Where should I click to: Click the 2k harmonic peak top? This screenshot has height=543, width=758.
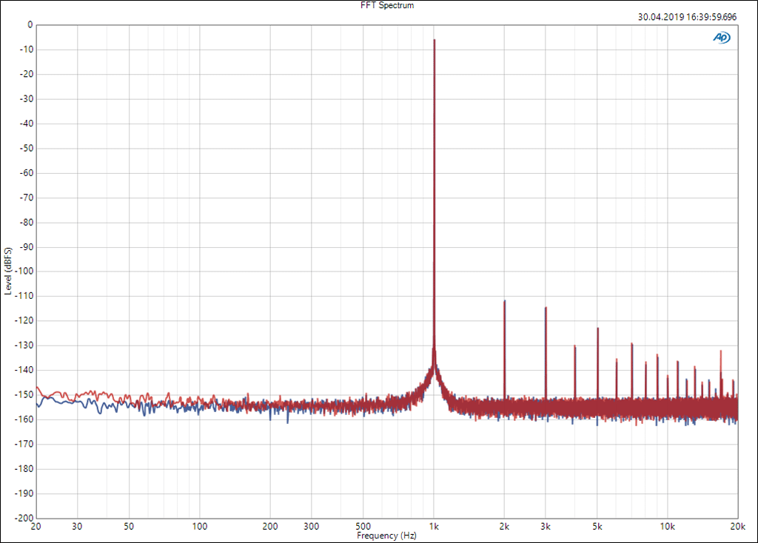(504, 302)
